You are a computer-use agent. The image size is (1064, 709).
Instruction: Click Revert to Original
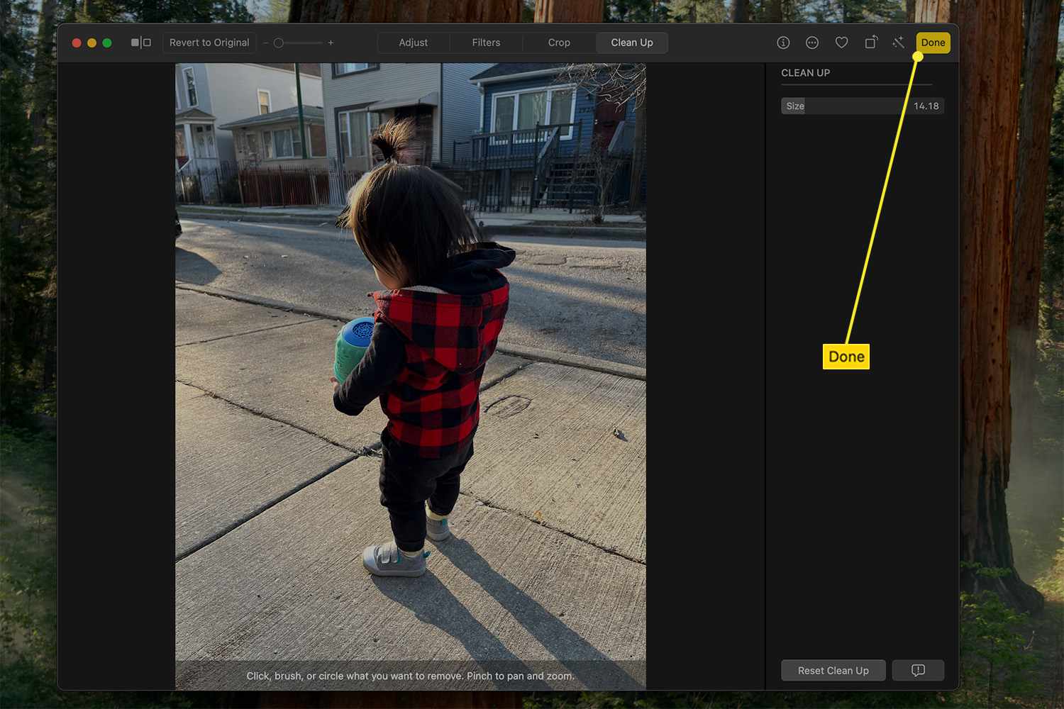[x=209, y=43]
